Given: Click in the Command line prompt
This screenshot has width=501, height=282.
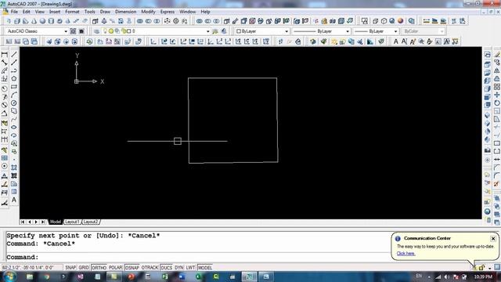Looking at the screenshot, I should click(198, 257).
